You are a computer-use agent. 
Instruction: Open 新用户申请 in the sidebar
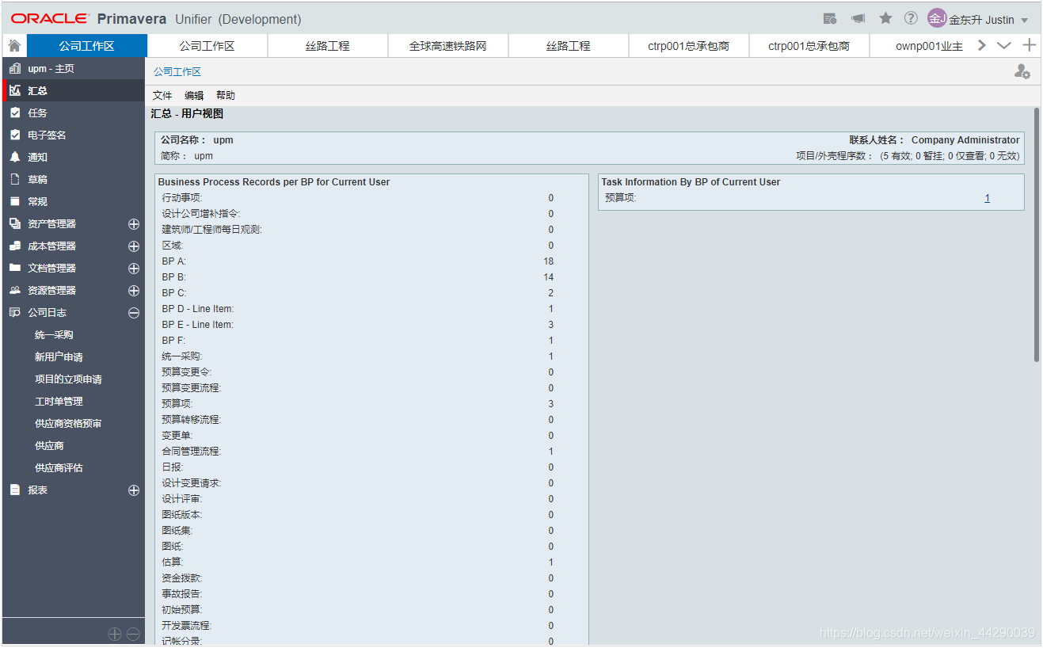pyautogui.click(x=59, y=357)
